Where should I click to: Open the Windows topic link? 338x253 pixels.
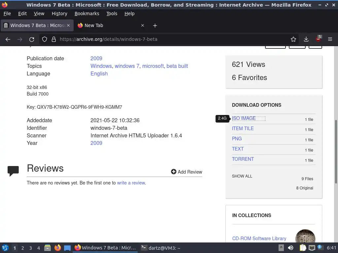101,66
